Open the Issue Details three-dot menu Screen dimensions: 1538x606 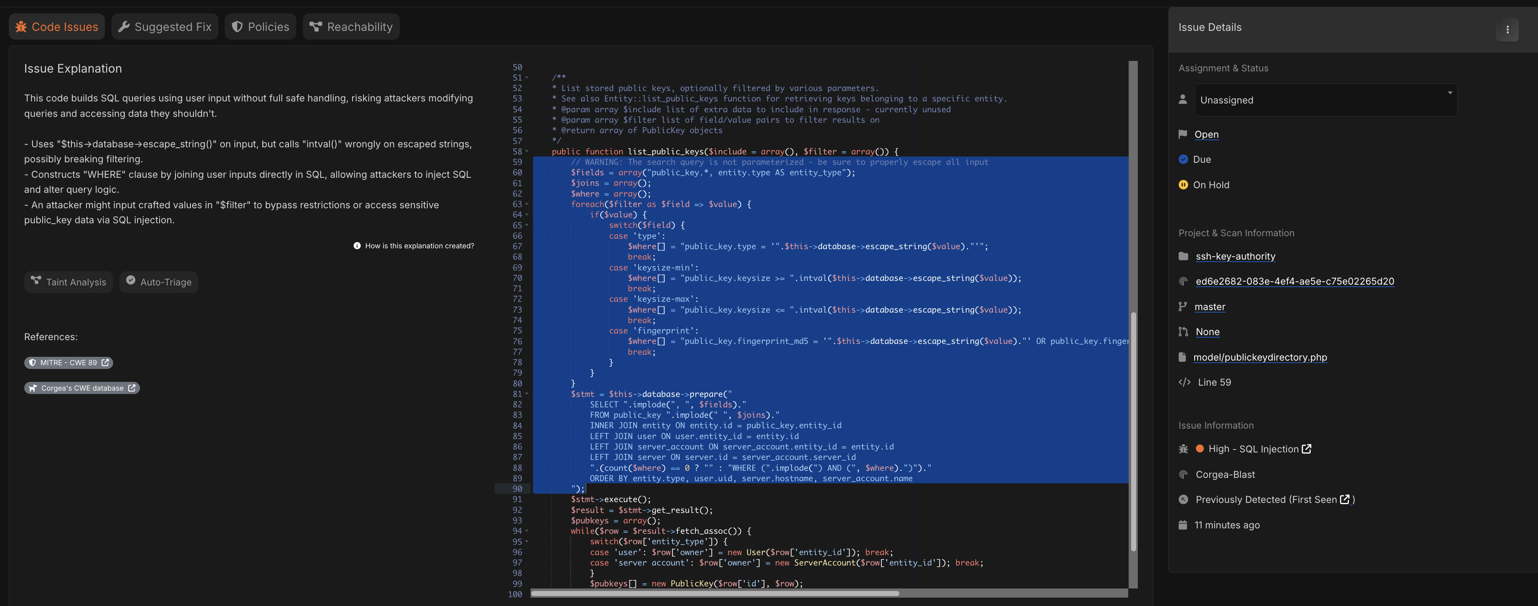coord(1507,29)
